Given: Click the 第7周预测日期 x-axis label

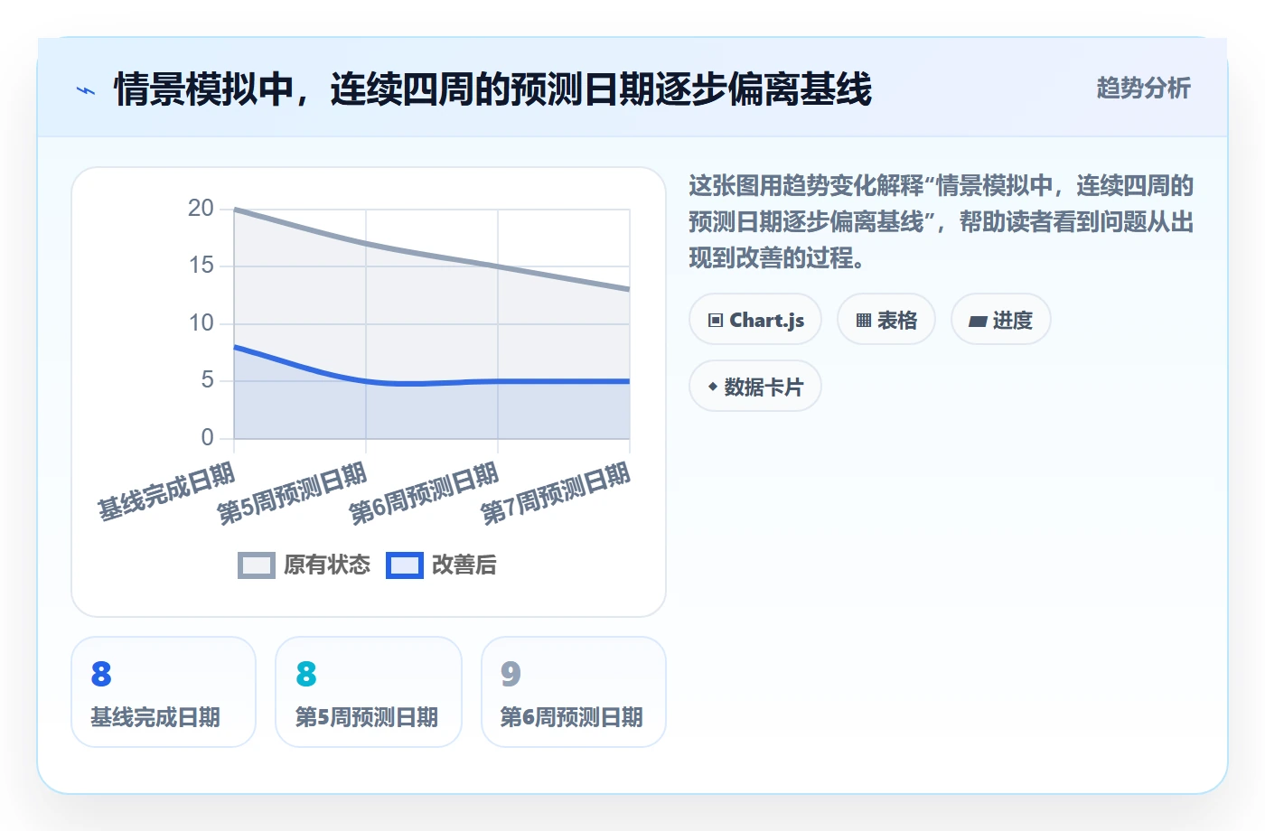Looking at the screenshot, I should [x=557, y=493].
